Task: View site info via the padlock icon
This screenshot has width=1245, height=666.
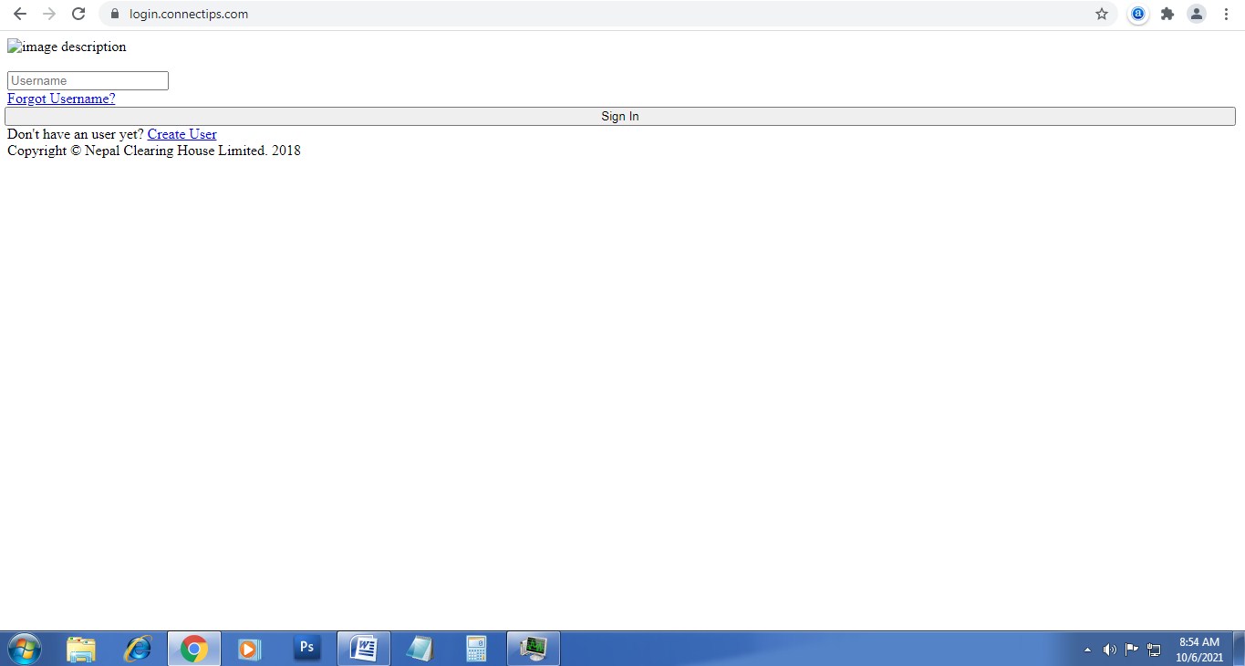Action: click(x=115, y=14)
